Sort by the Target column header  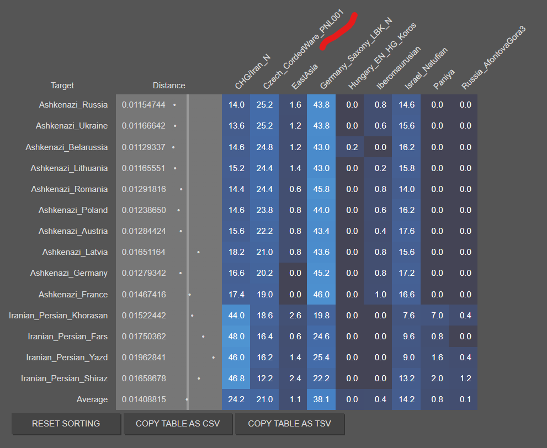pos(62,86)
